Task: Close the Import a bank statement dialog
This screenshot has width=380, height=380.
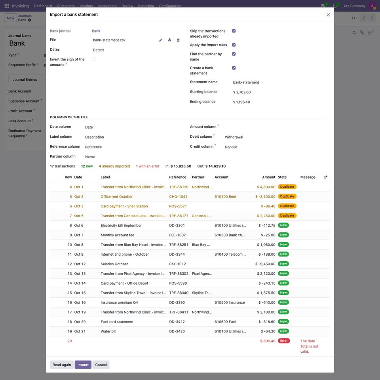Action: (328, 15)
